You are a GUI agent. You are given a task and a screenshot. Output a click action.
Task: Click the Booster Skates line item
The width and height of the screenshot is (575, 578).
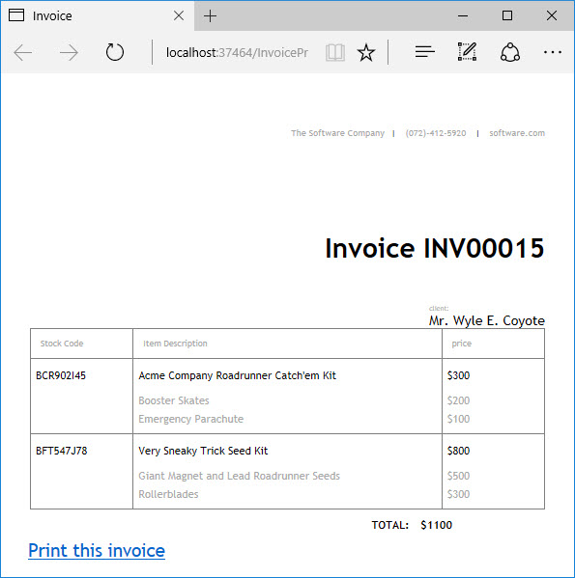(x=173, y=400)
